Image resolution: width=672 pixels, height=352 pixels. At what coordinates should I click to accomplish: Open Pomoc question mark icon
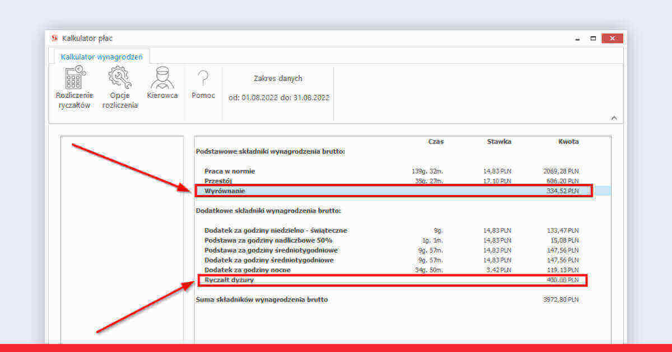203,78
